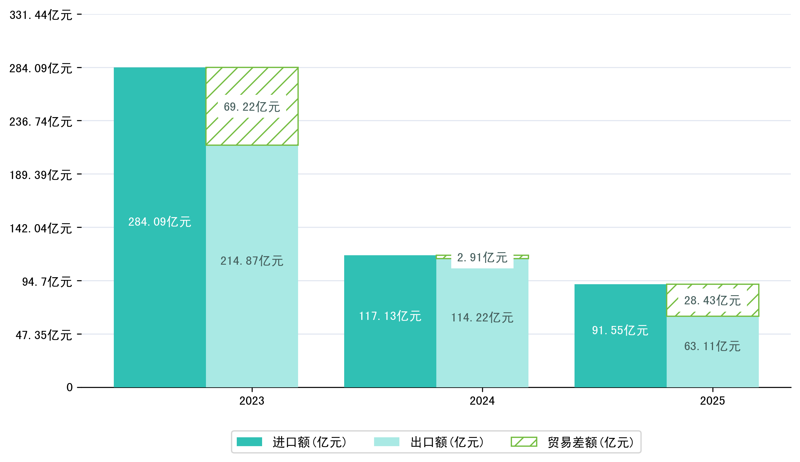The height and width of the screenshot is (462, 800).
Task: Toggle the 贸易差额(亿元) legend label
Action: [591, 442]
